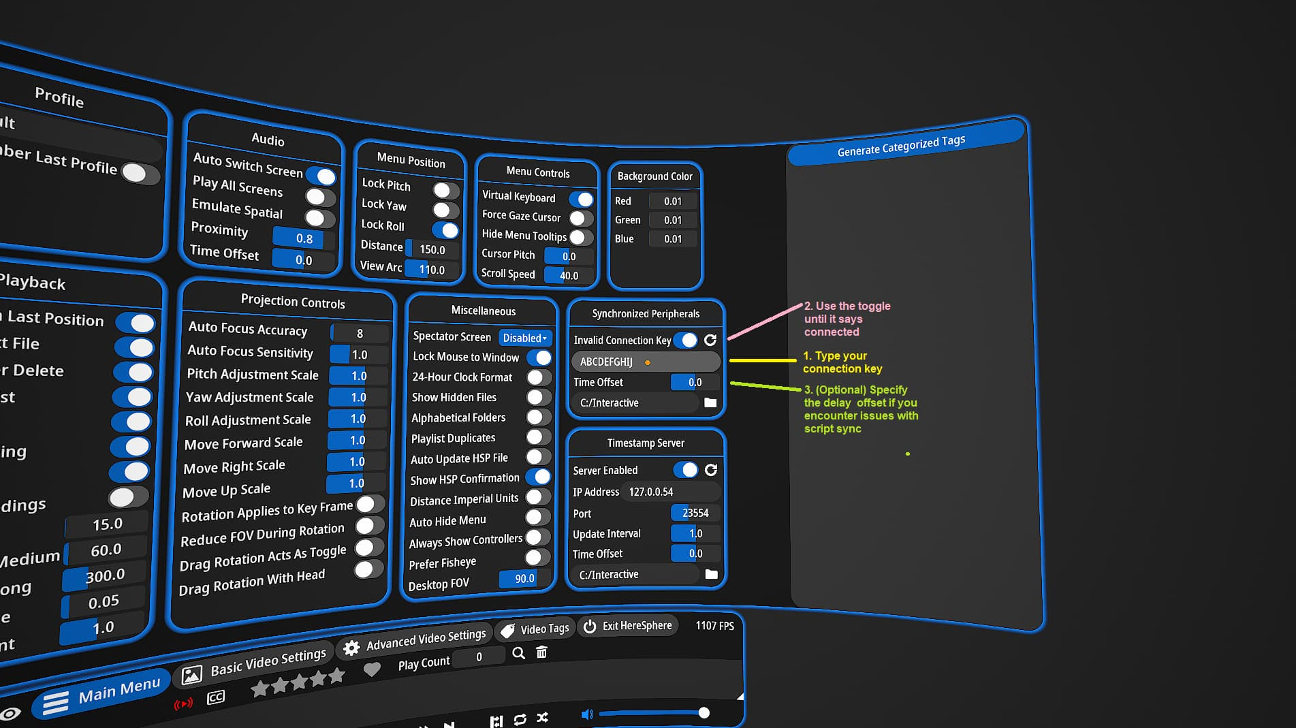Click the Cursor Pitch value 0.0

569,257
